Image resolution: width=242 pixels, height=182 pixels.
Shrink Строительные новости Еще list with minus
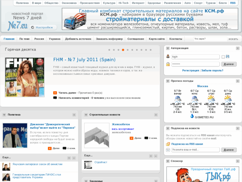point(156,156)
